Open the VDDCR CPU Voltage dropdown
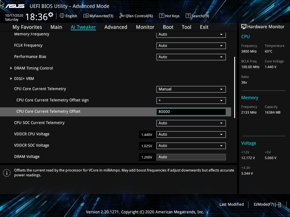 click(191, 134)
